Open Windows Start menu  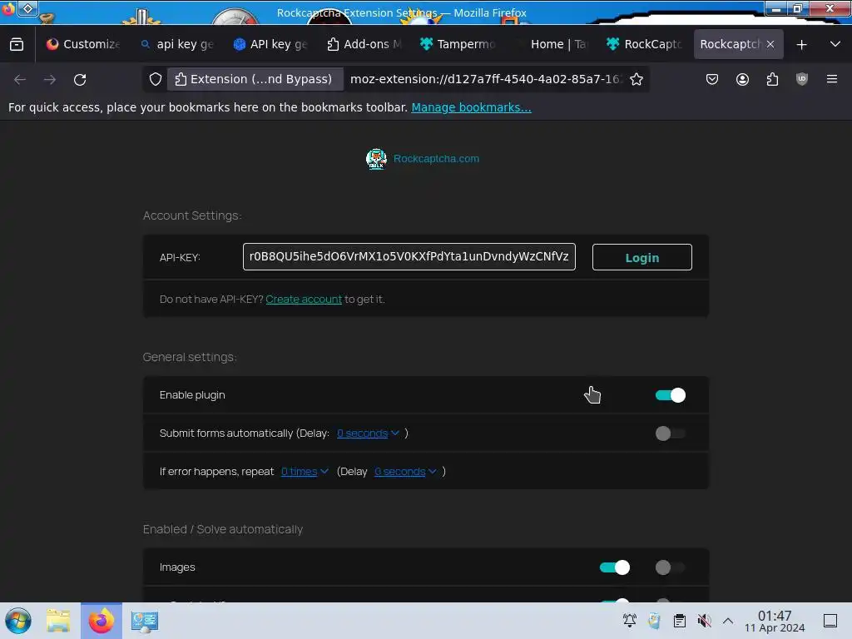tap(18, 621)
